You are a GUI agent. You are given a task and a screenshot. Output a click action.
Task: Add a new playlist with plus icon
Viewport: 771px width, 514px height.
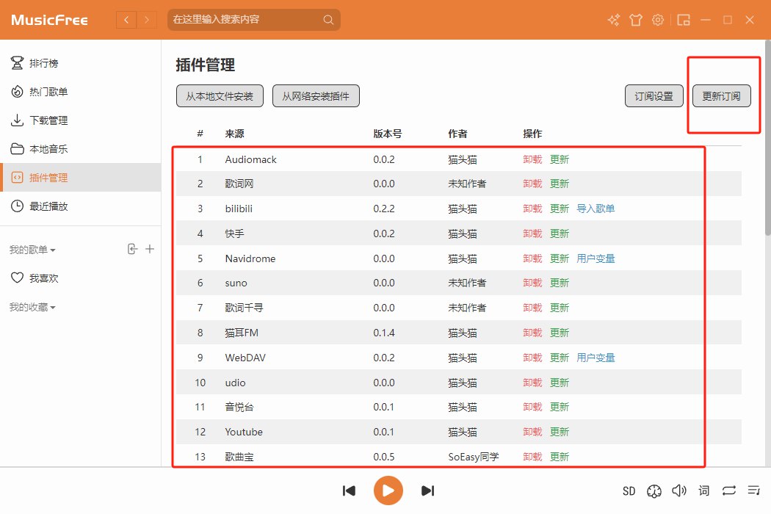tap(150, 249)
